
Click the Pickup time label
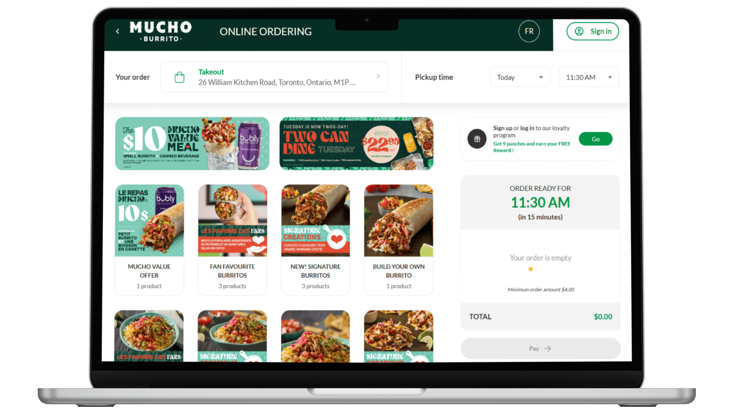coord(434,77)
